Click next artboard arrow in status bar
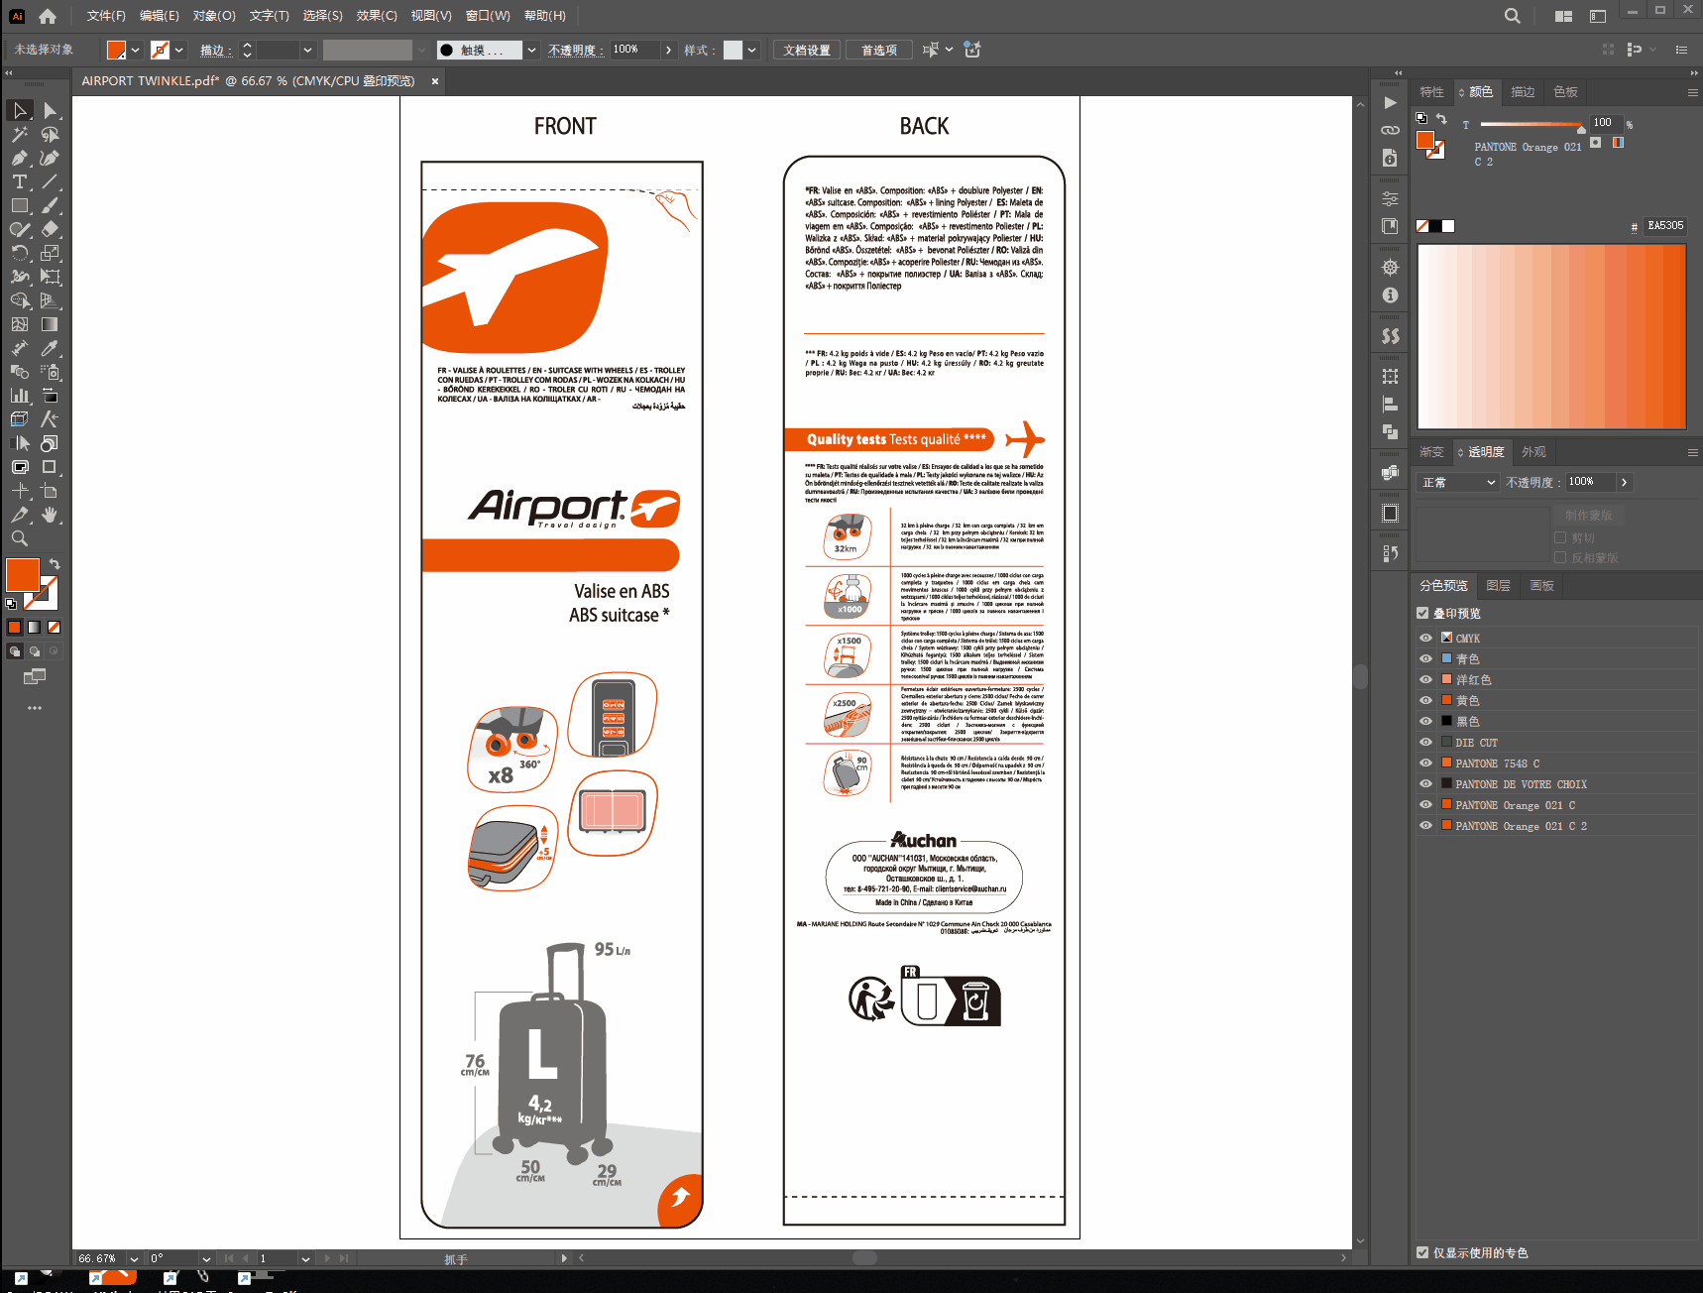Screen dimensions: 1703x1293 click(x=327, y=1258)
